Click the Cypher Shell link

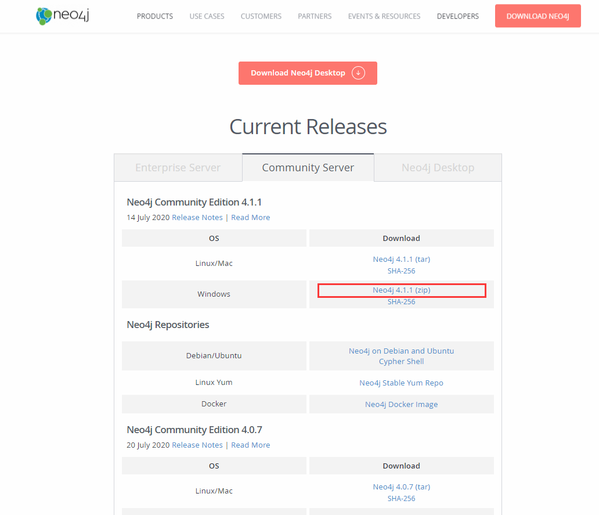[402, 361]
